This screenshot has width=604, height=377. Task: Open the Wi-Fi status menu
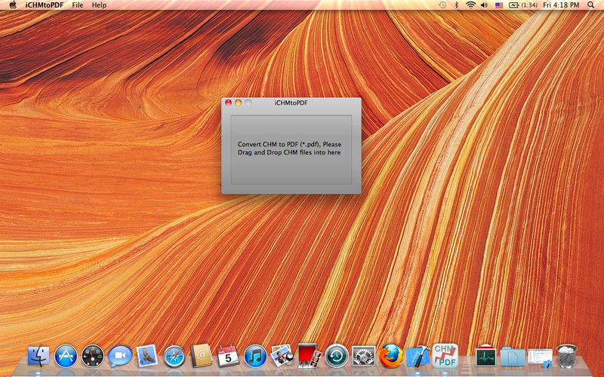point(470,5)
